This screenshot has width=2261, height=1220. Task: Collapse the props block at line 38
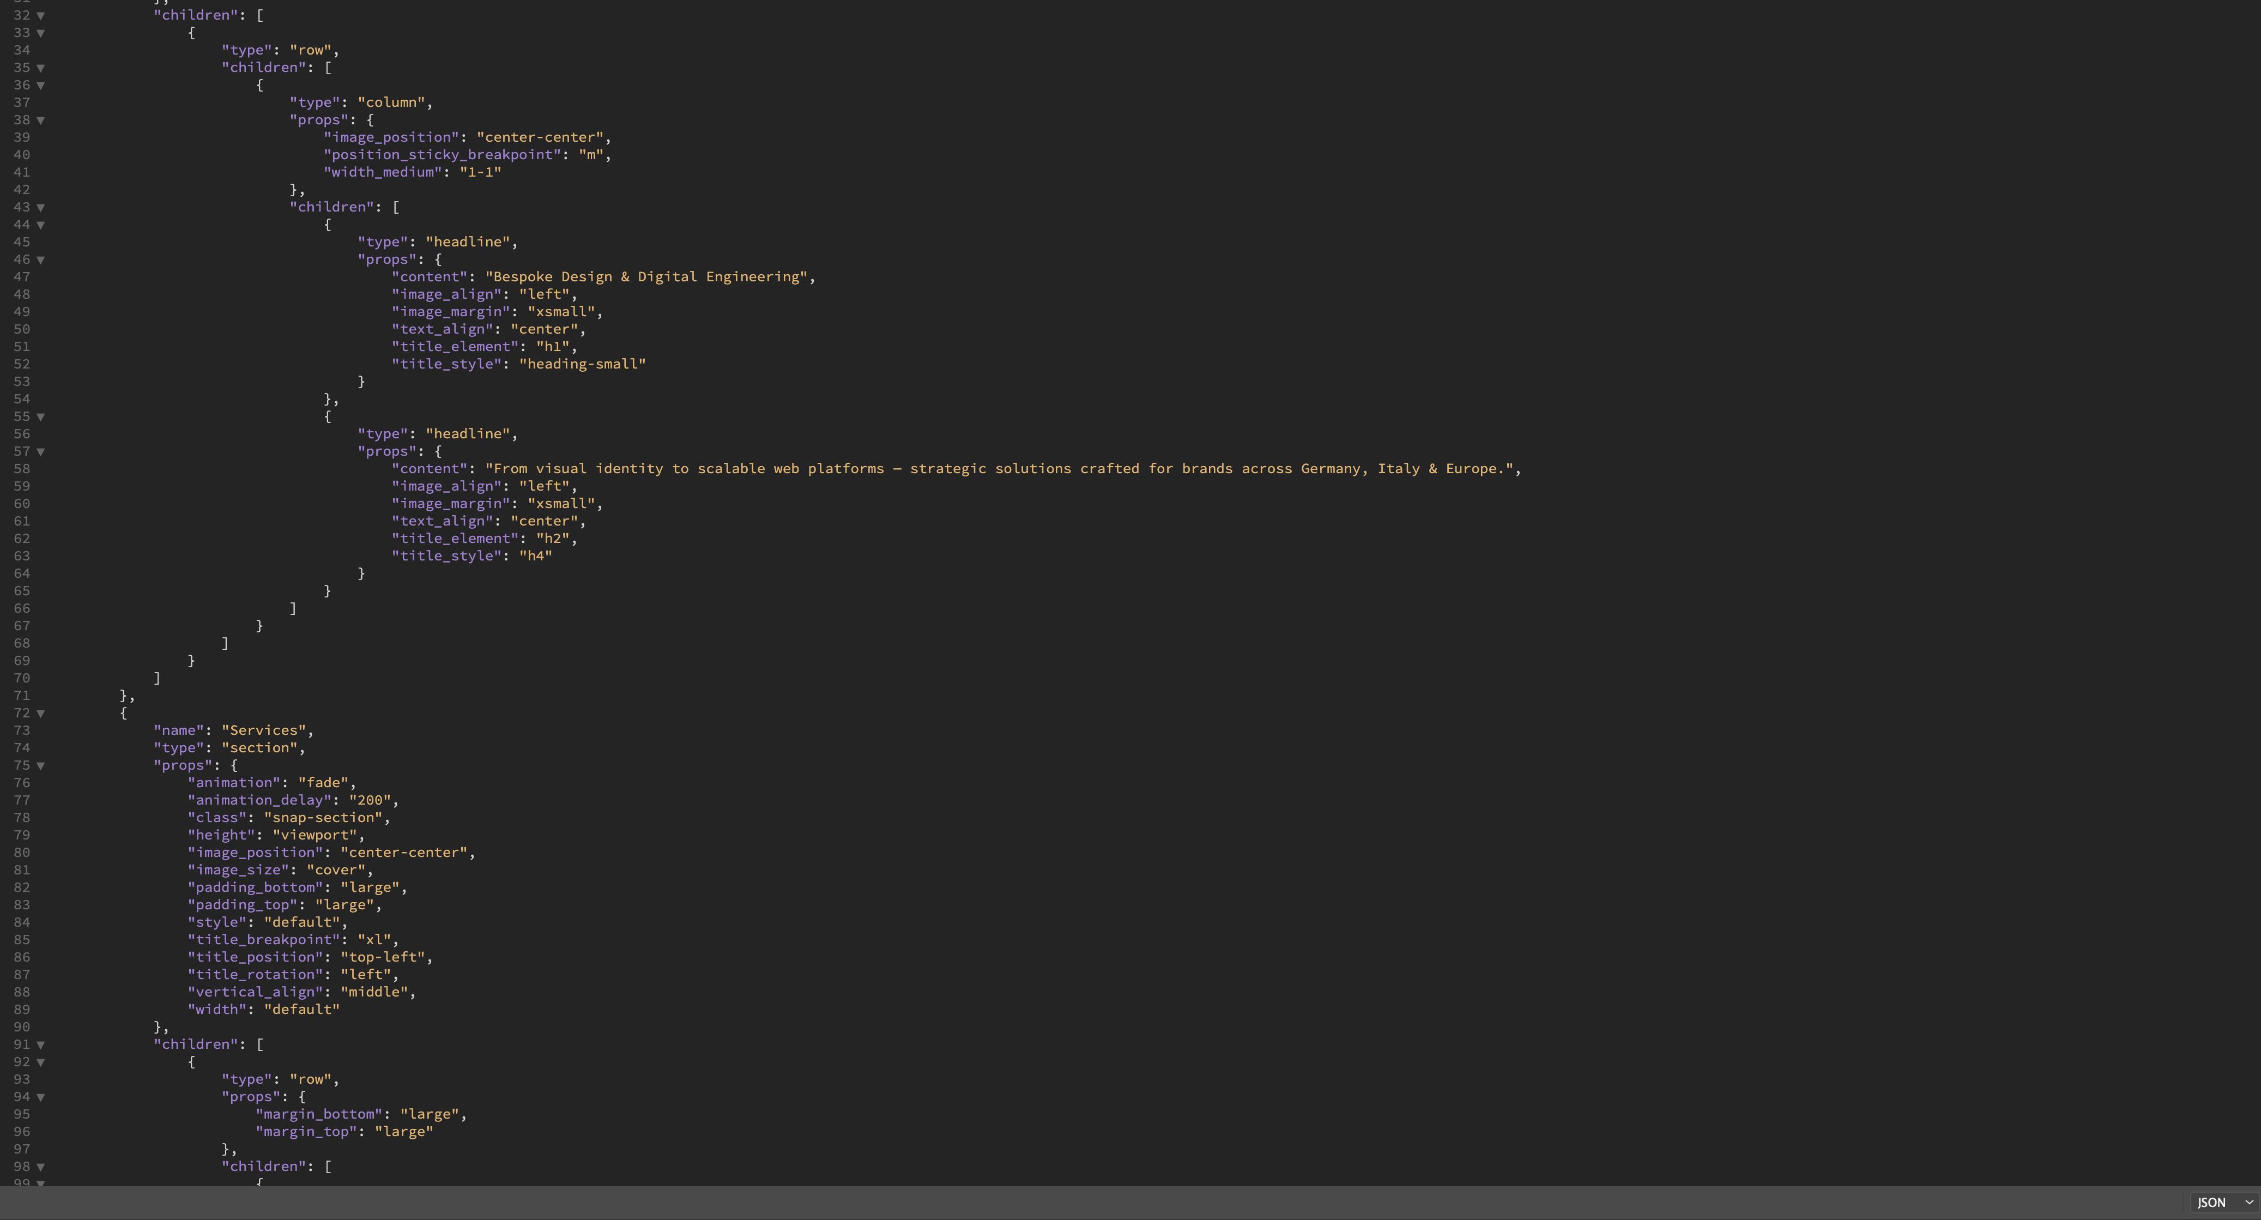40,120
